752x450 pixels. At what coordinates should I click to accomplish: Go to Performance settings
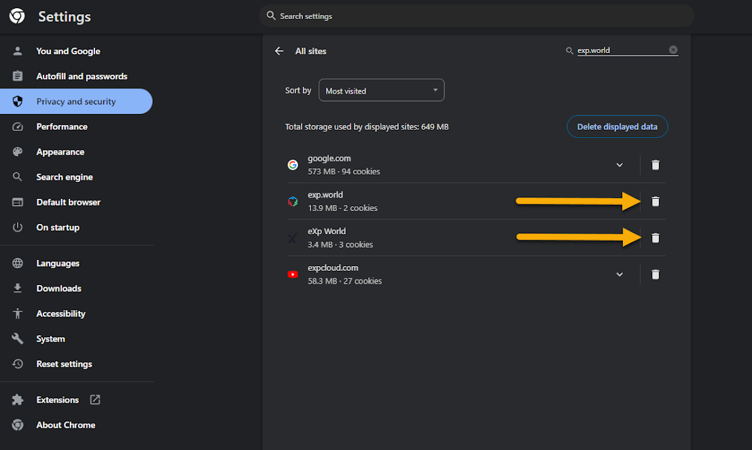(62, 126)
